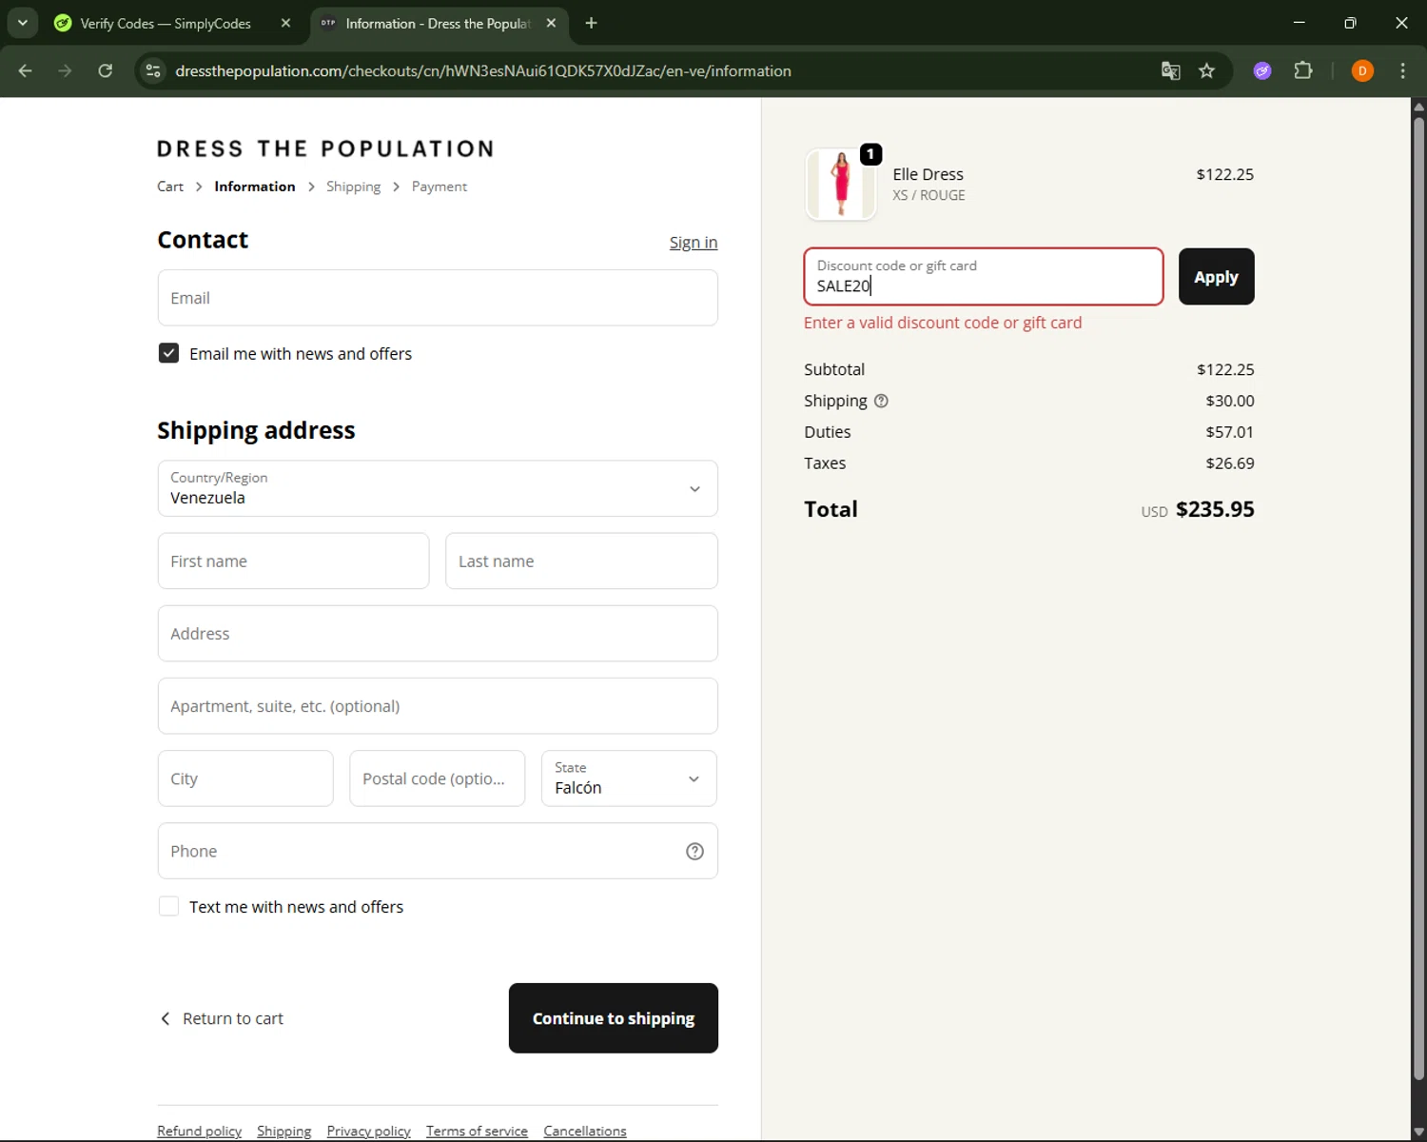
Task: Click Continue to shipping button
Action: (614, 1018)
